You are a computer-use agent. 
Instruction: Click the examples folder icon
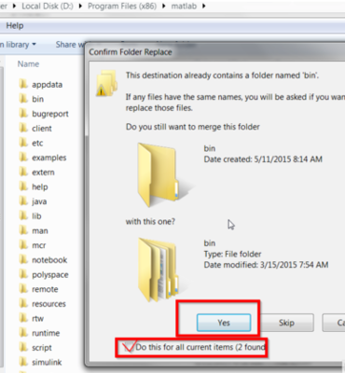point(23,158)
